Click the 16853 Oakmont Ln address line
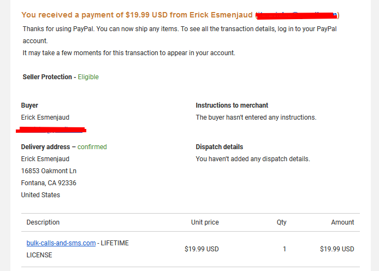 pyautogui.click(x=49, y=171)
